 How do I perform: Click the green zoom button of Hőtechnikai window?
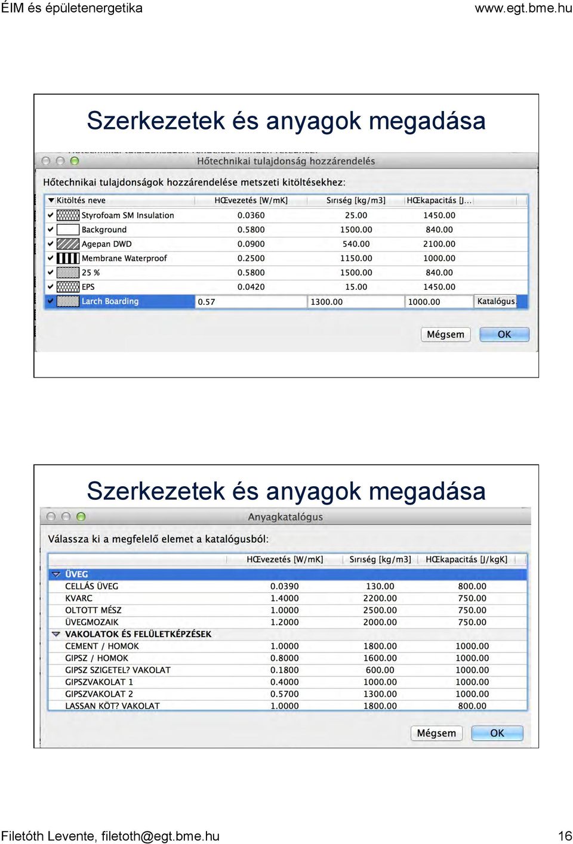[x=75, y=161]
